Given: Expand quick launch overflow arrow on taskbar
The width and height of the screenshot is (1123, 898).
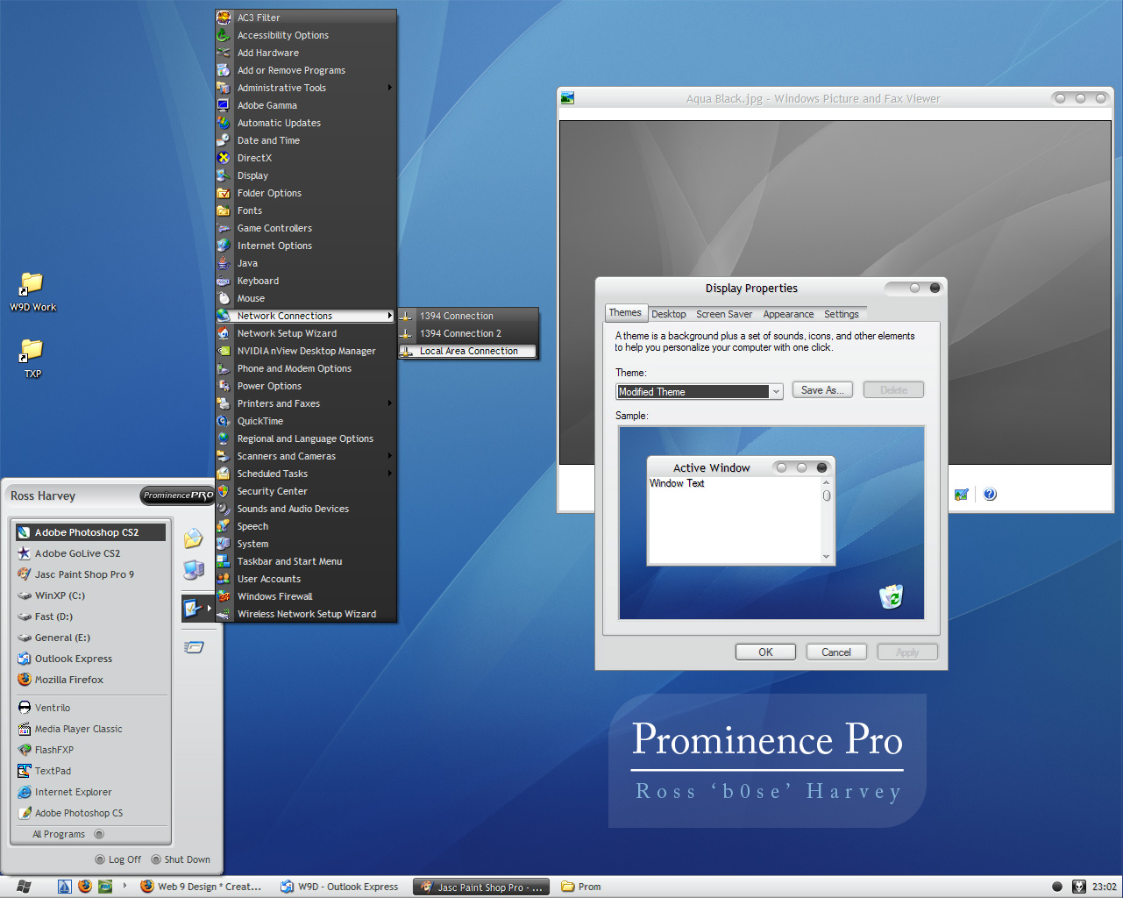Looking at the screenshot, I should pyautogui.click(x=124, y=886).
